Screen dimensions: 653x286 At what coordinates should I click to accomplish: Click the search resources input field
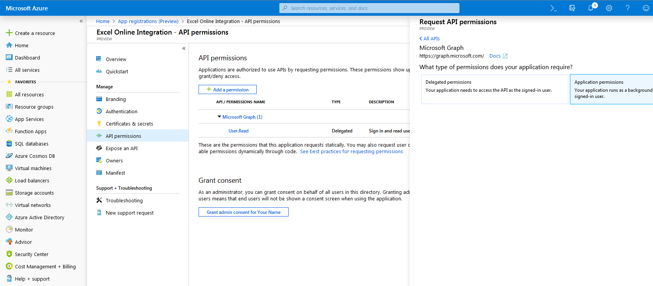pos(369,8)
